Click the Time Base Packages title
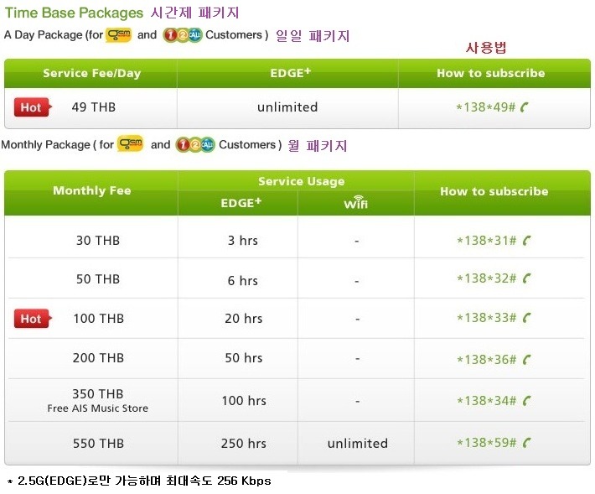The image size is (595, 494). click(74, 13)
